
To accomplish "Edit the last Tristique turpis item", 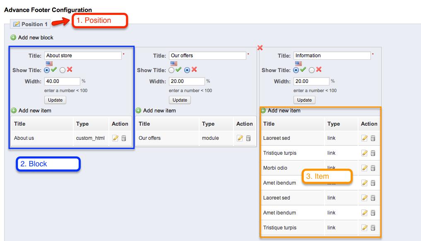I will [365, 228].
